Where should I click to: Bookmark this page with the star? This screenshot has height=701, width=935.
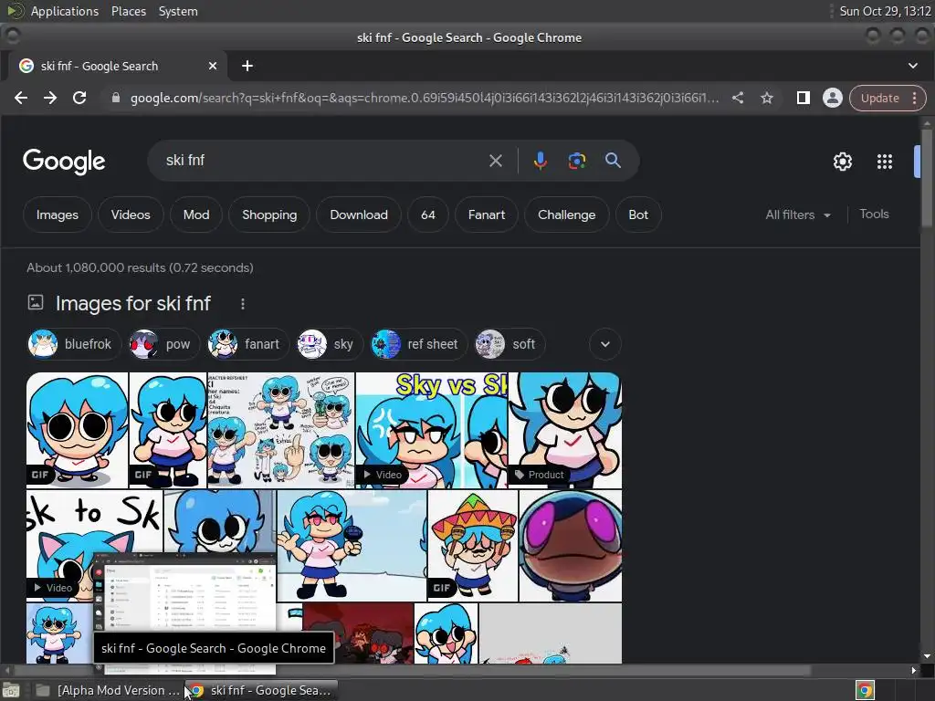tap(767, 99)
